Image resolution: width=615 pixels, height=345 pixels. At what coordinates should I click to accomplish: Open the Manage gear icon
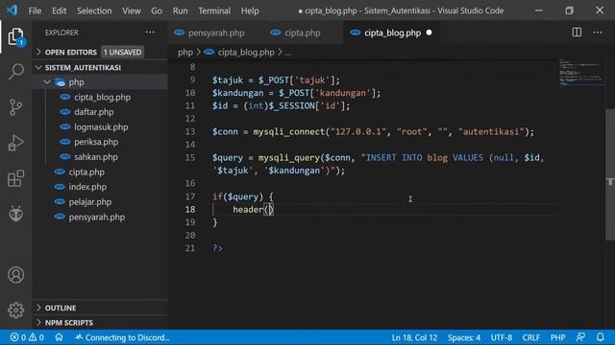[15, 310]
